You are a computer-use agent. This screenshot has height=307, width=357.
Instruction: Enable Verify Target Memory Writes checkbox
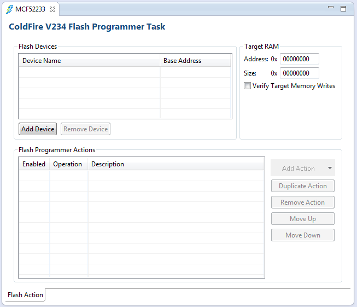point(247,86)
